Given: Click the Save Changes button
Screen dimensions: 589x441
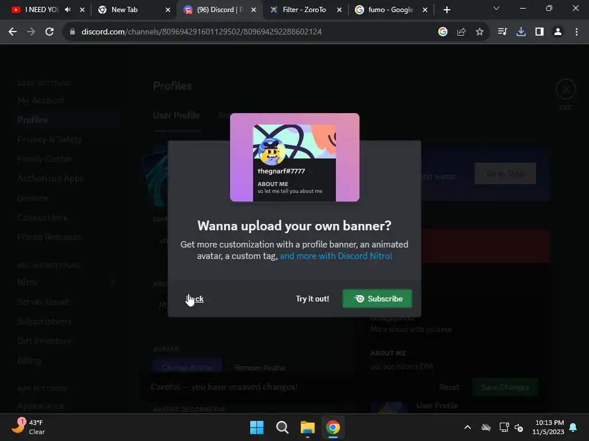Looking at the screenshot, I should coord(505,387).
